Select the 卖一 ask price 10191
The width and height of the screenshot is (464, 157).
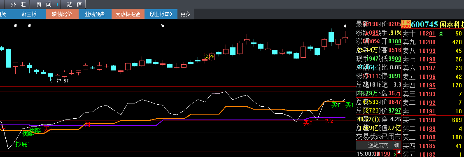click(x=427, y=111)
